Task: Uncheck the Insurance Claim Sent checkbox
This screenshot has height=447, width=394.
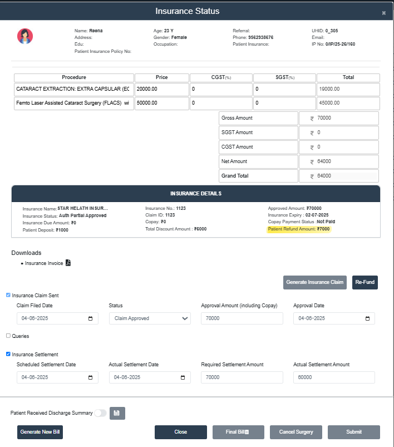Action: [8, 295]
